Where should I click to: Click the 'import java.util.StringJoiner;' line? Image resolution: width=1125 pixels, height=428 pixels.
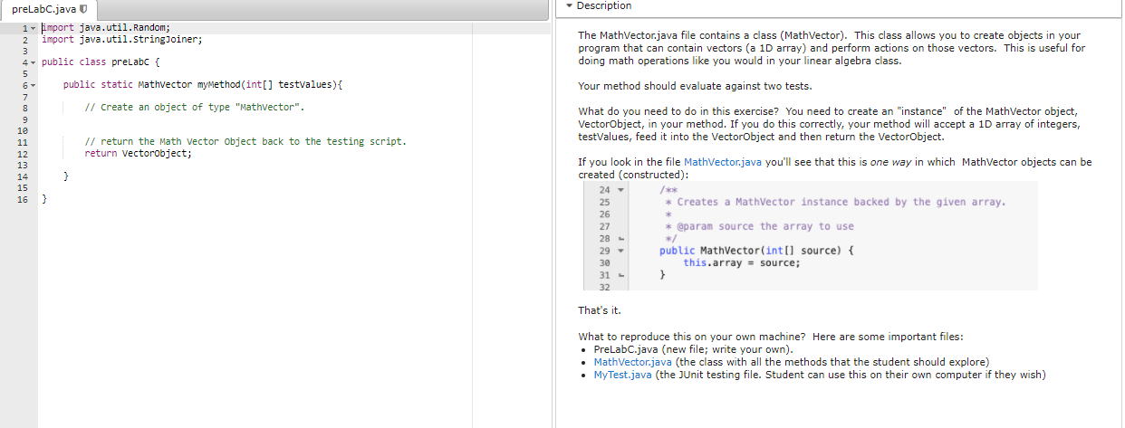[x=122, y=40]
